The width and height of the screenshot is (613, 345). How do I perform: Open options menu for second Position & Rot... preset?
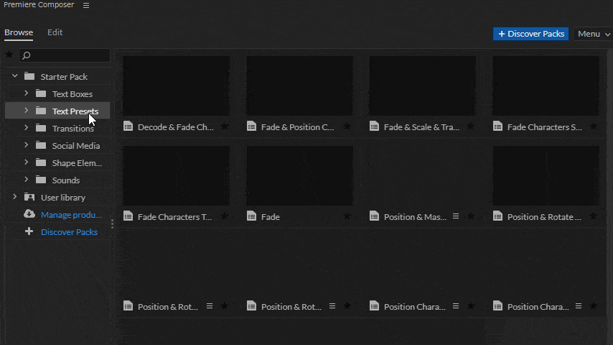point(332,306)
